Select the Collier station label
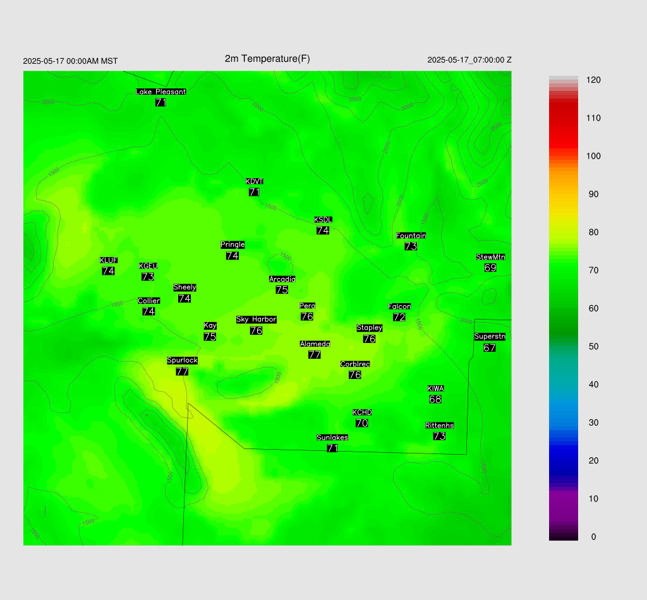 [x=148, y=301]
